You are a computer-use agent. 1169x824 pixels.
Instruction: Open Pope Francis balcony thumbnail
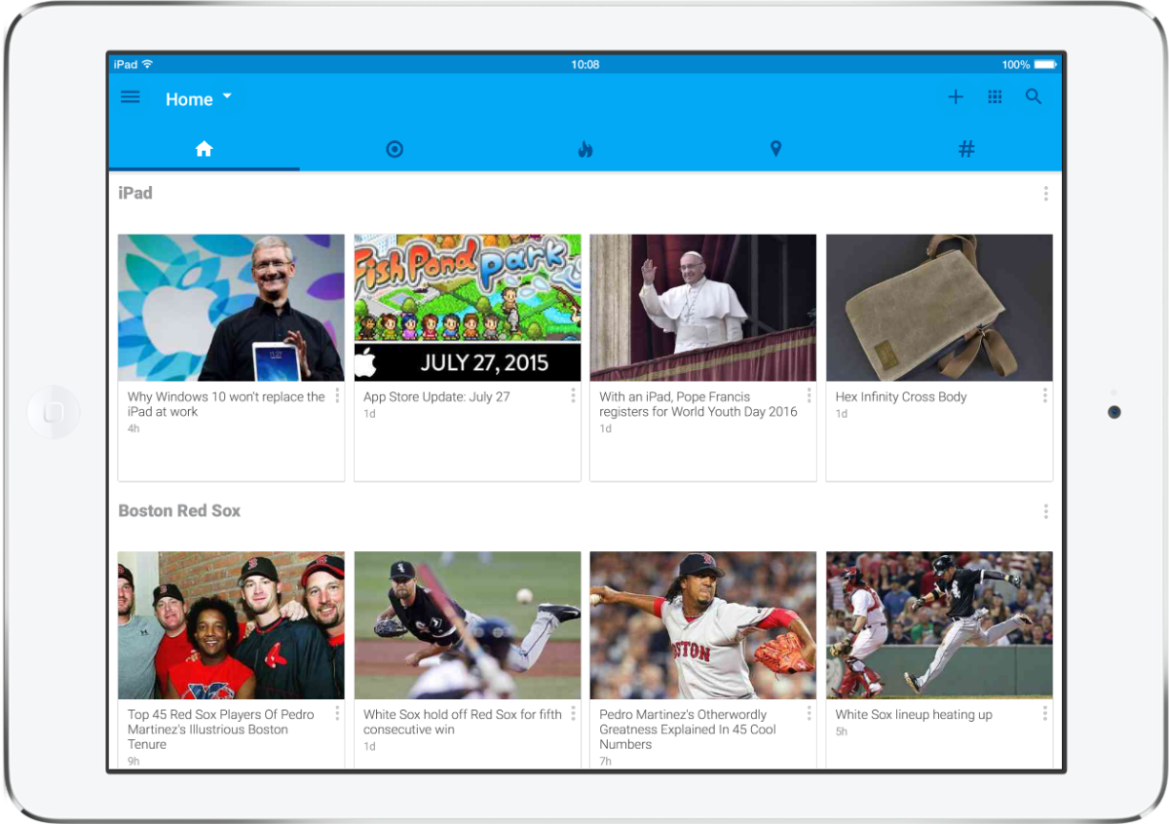coord(703,308)
